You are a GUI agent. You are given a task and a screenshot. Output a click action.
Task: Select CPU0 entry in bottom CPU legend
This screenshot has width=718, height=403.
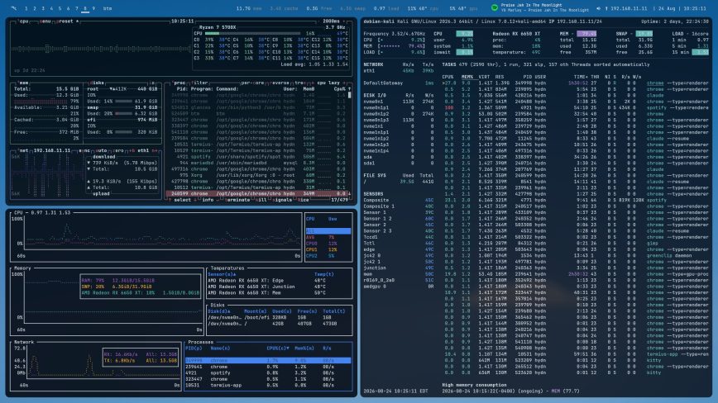tap(328, 244)
